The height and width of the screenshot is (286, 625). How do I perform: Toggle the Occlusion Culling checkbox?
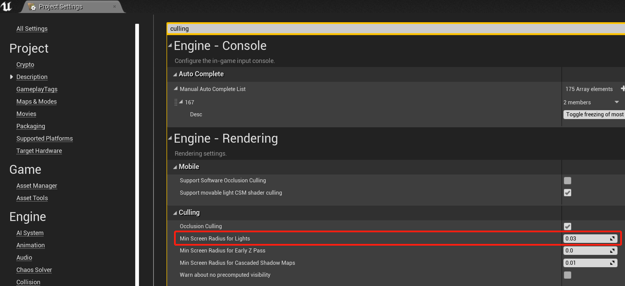click(x=568, y=226)
